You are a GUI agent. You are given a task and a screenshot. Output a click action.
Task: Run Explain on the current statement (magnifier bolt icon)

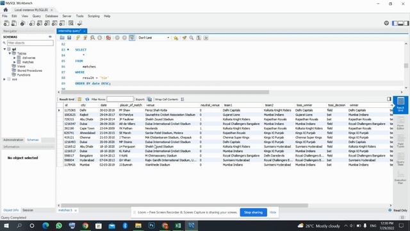click(92, 38)
